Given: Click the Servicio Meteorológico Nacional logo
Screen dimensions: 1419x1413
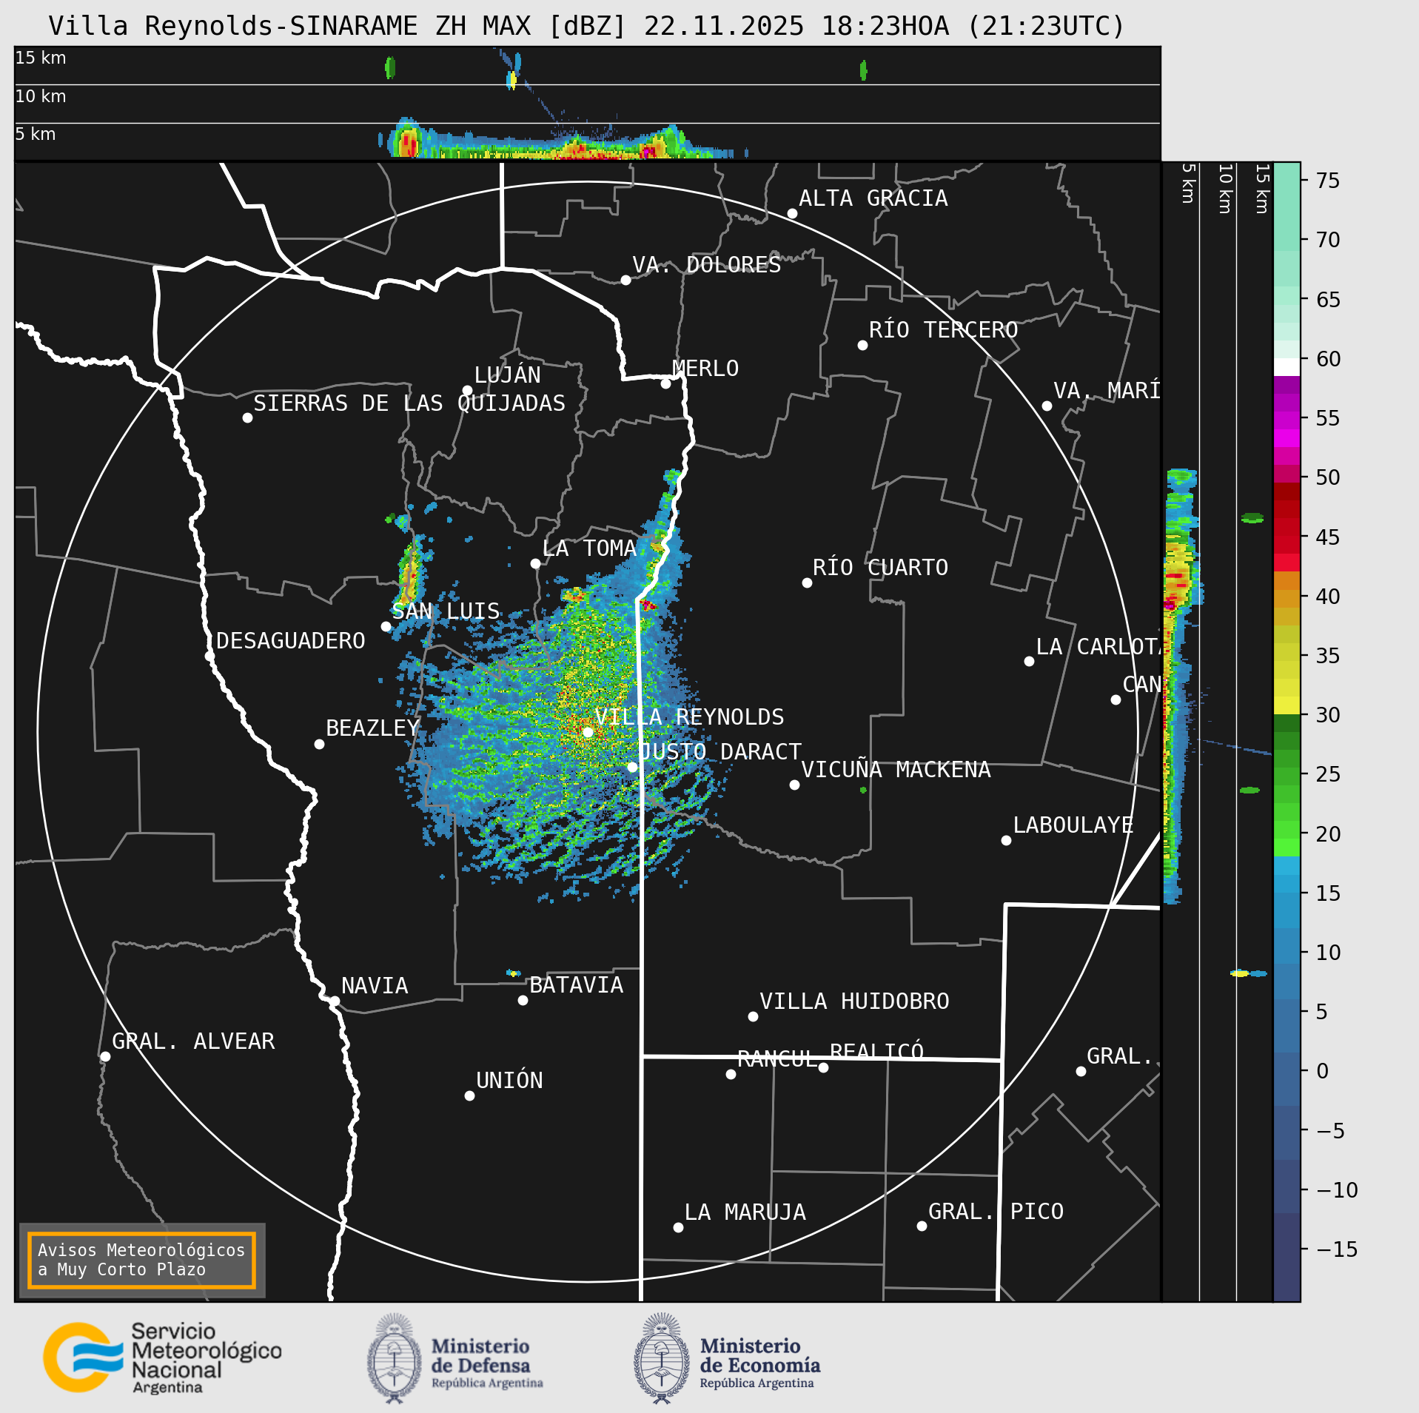Looking at the screenshot, I should 163,1358.
